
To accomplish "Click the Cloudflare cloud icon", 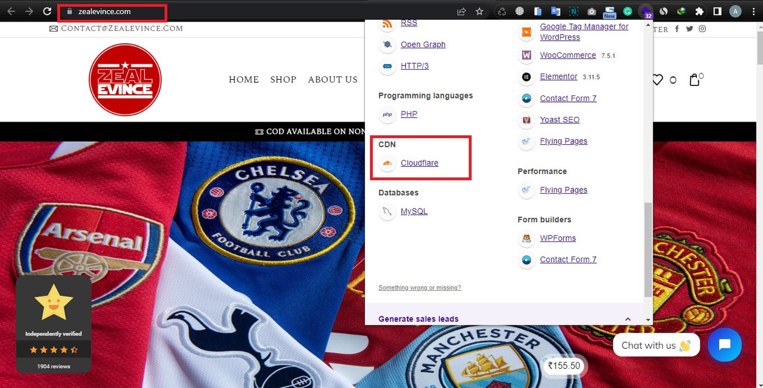I will pos(387,163).
